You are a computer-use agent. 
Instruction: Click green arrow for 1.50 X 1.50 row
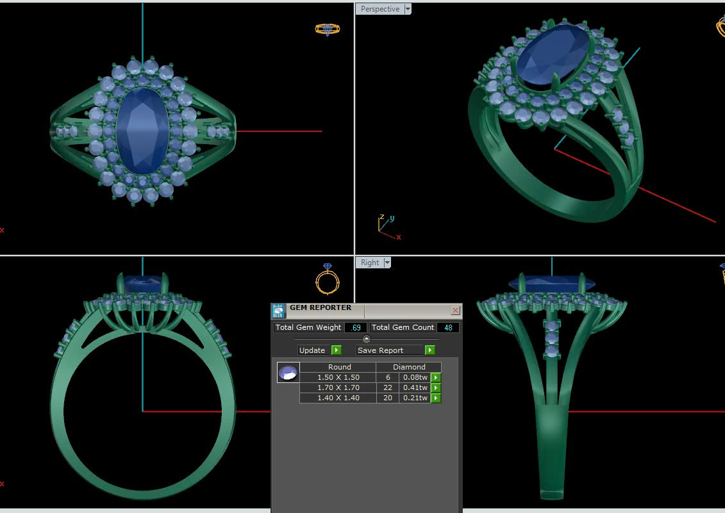point(436,378)
